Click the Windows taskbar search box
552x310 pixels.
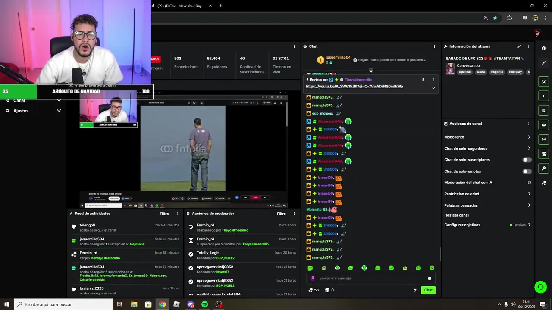[63, 304]
